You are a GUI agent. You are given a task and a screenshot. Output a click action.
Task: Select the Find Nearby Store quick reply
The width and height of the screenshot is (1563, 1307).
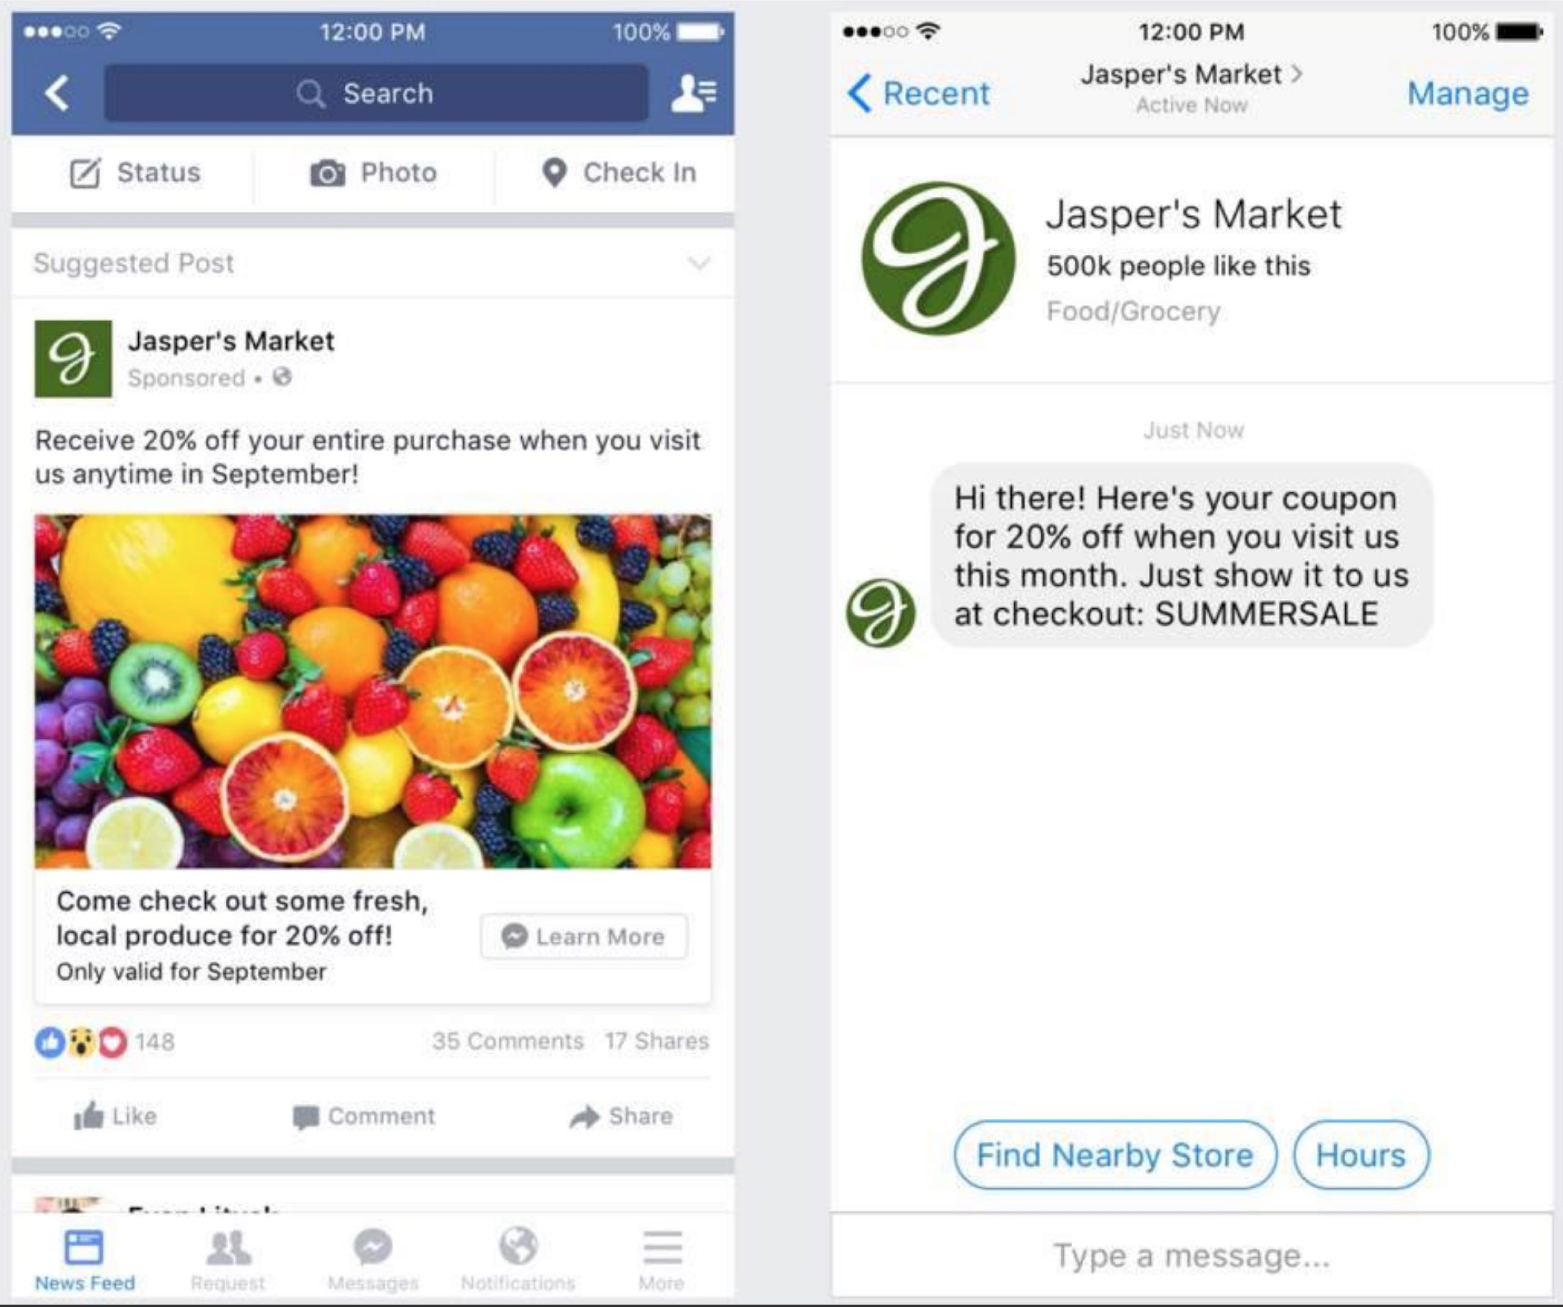pyautogui.click(x=1115, y=1155)
